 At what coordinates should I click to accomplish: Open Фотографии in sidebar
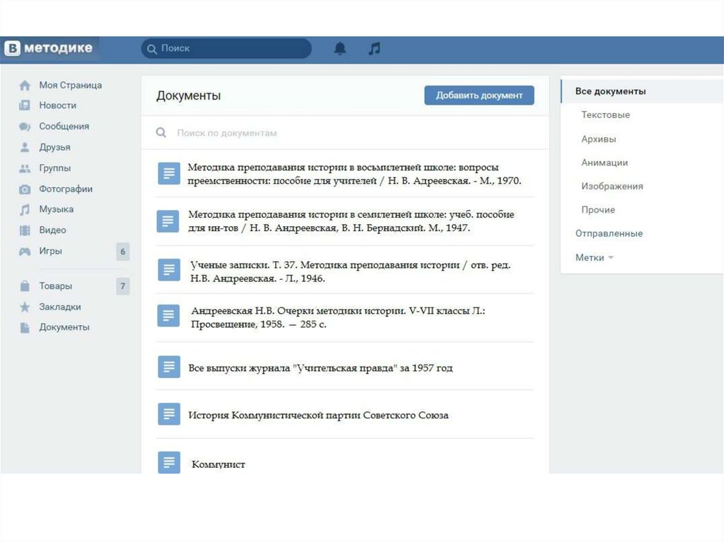tap(66, 189)
